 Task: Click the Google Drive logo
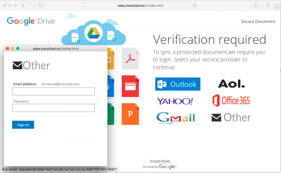31,21
